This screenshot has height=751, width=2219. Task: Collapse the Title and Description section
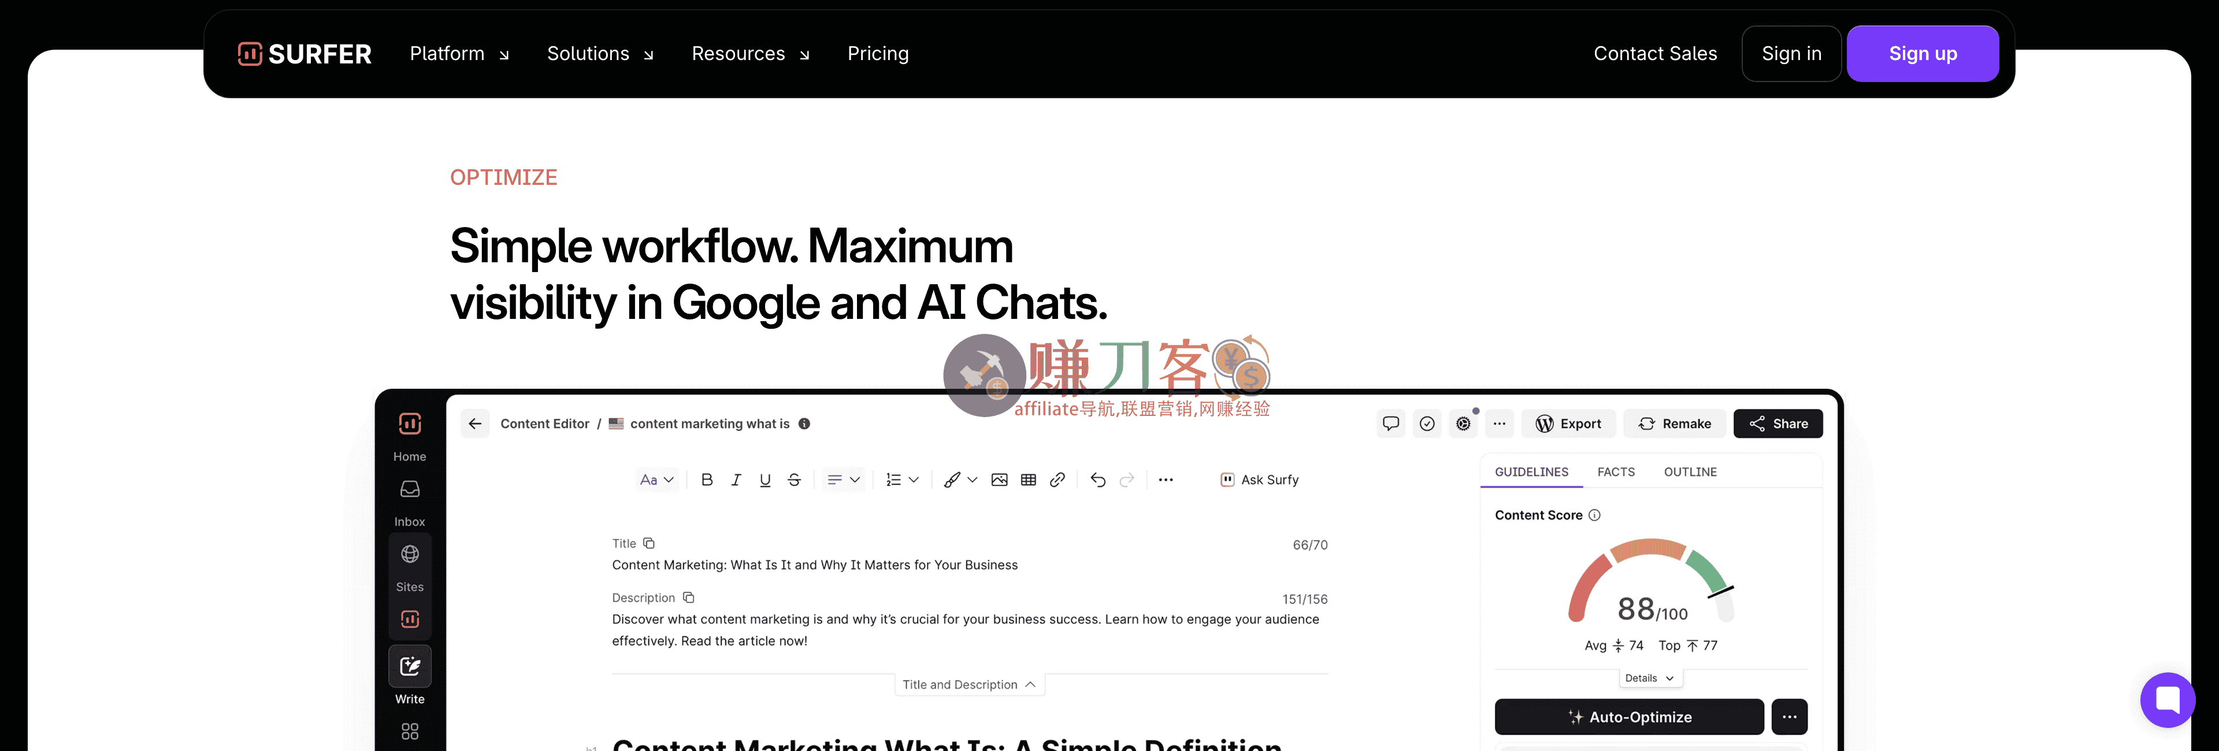coord(969,685)
